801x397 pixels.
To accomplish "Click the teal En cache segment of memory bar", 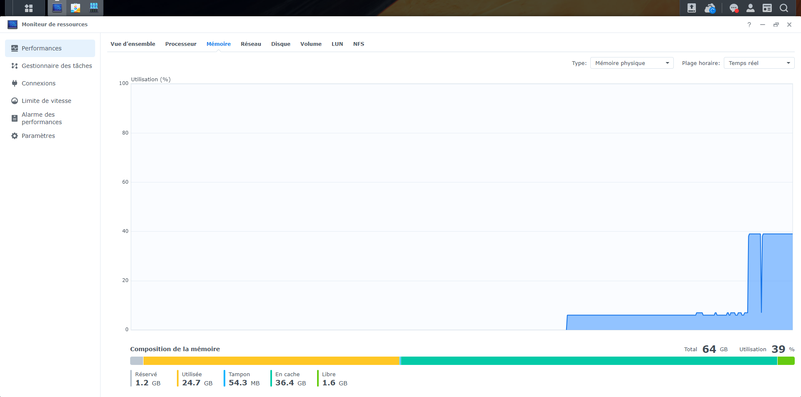I will click(x=589, y=361).
